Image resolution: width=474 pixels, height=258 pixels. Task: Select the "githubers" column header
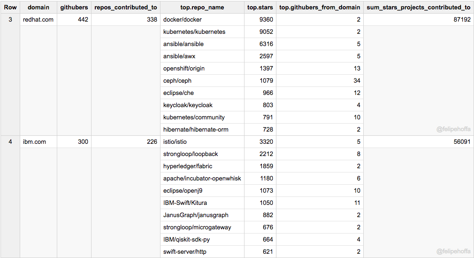click(x=74, y=8)
